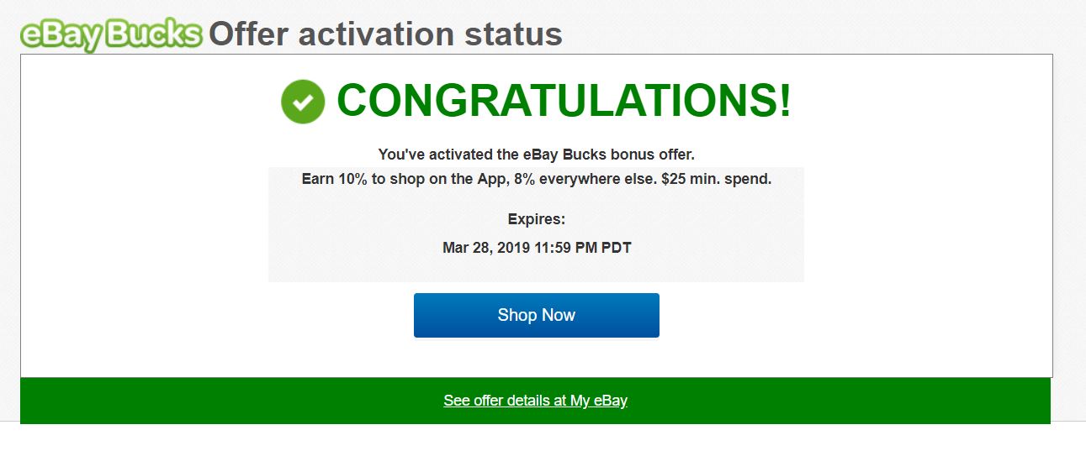Click the word activation in page title
Image resolution: width=1086 pixels, height=451 pixels.
[376, 34]
